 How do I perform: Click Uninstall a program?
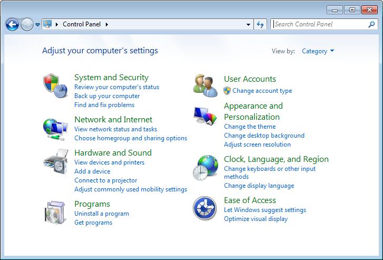click(x=102, y=214)
